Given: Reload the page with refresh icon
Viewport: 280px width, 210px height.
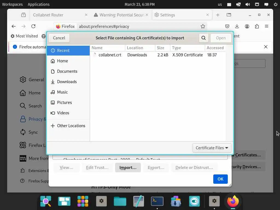Looking at the screenshot, I should pos(33,27).
